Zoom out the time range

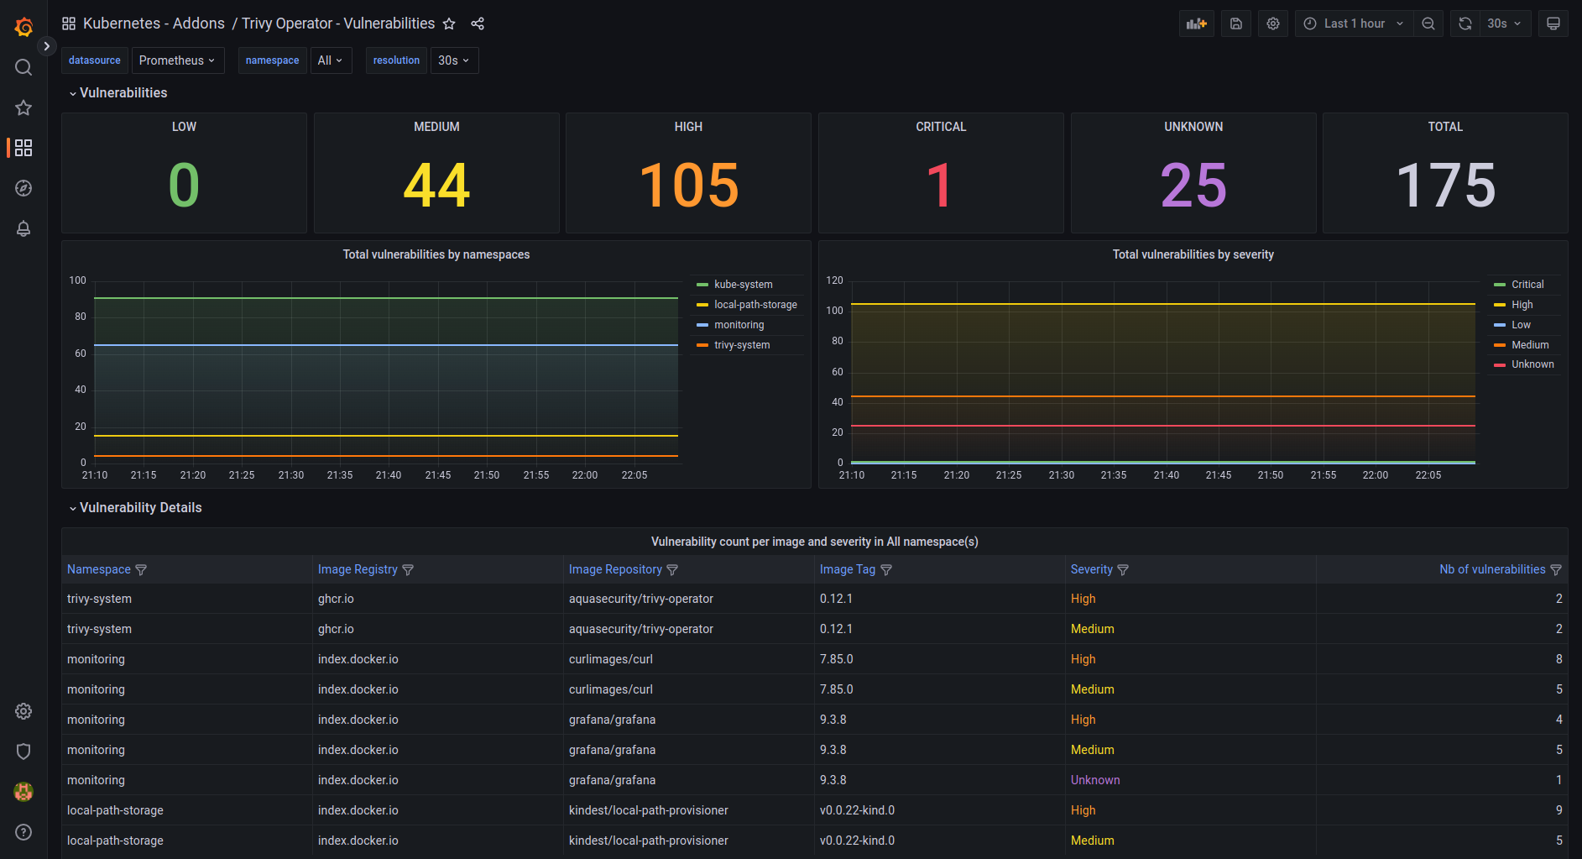1428,23
